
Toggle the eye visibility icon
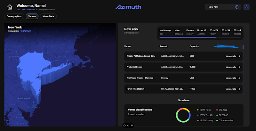point(128,126)
